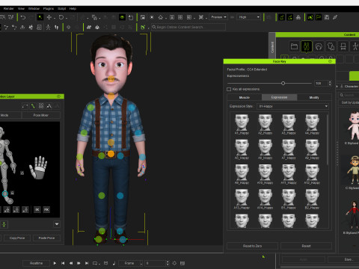The width and height of the screenshot is (359, 269).
Task: Select the clothing category icon in Content panel
Action: pos(331,46)
